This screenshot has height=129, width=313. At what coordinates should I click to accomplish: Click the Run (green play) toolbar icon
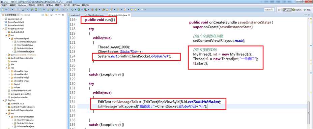point(79,9)
